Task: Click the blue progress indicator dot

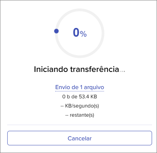Action: pyautogui.click(x=56, y=31)
